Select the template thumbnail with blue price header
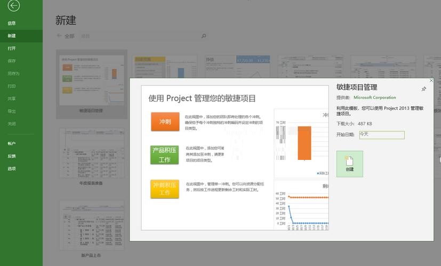 (238, 67)
